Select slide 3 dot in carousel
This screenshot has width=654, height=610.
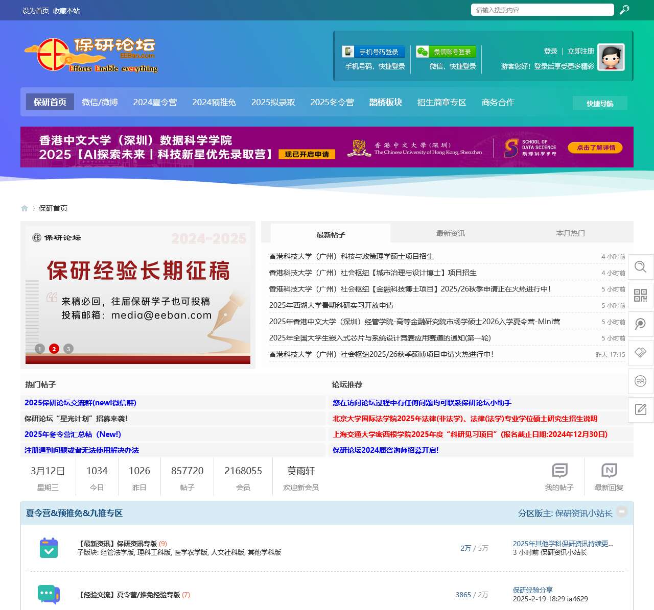68,349
